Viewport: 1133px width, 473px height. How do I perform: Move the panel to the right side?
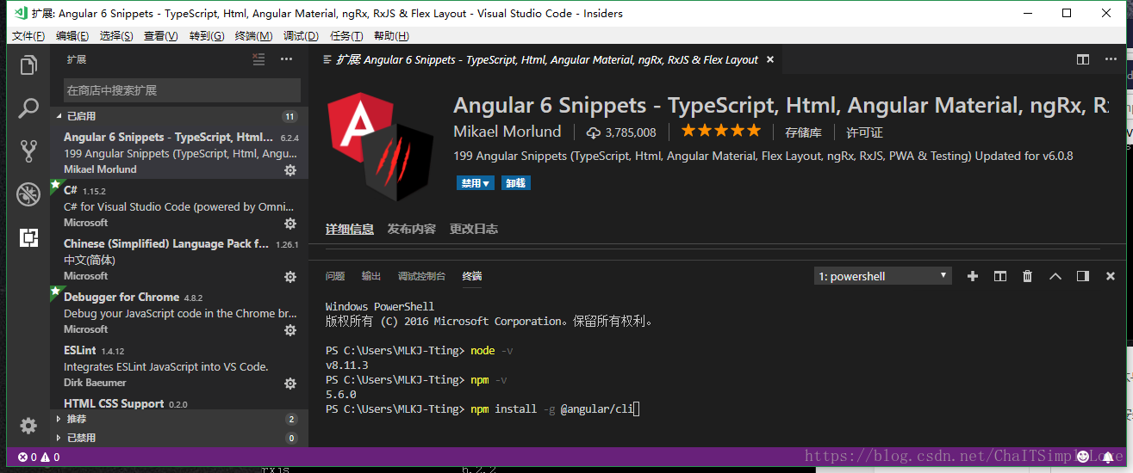tap(1083, 276)
